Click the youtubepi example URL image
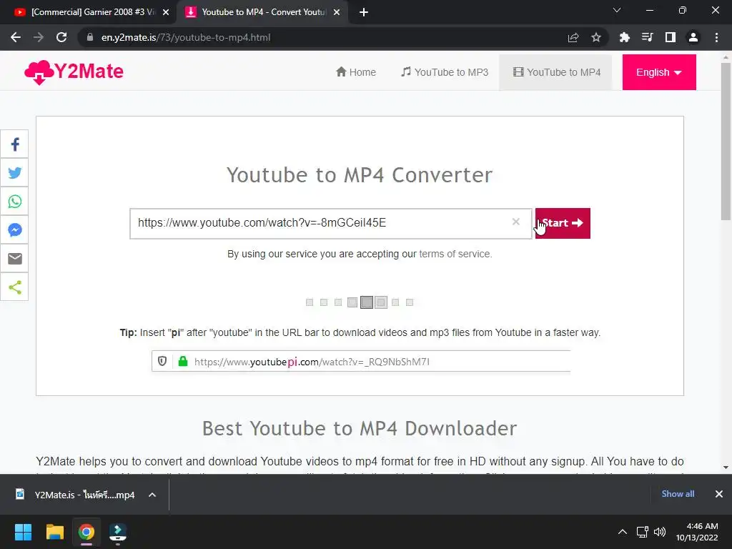Image resolution: width=732 pixels, height=549 pixels. [x=361, y=361]
